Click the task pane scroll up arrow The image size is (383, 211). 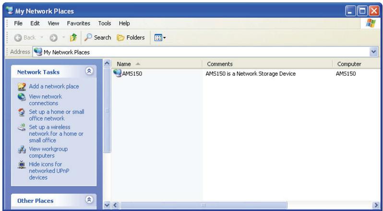(x=107, y=64)
